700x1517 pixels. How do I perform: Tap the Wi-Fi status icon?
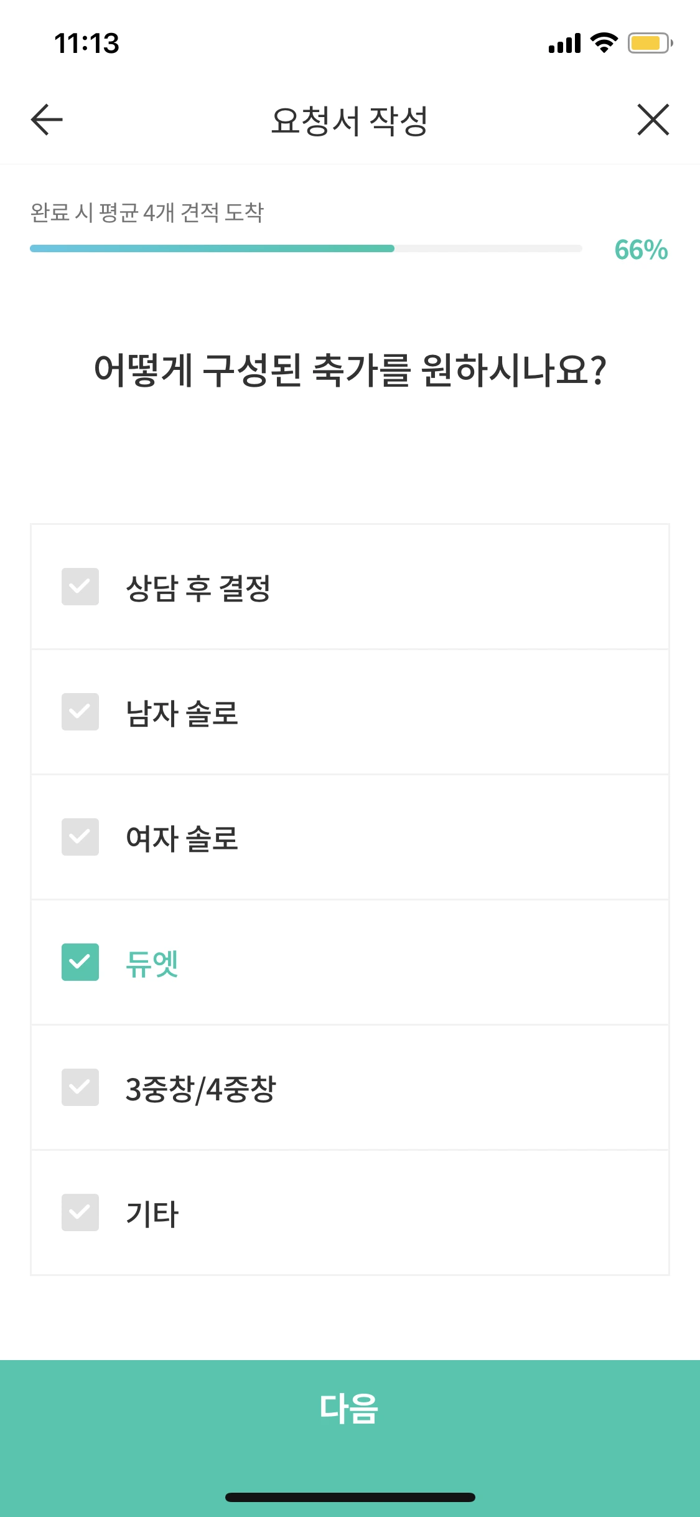(x=604, y=43)
